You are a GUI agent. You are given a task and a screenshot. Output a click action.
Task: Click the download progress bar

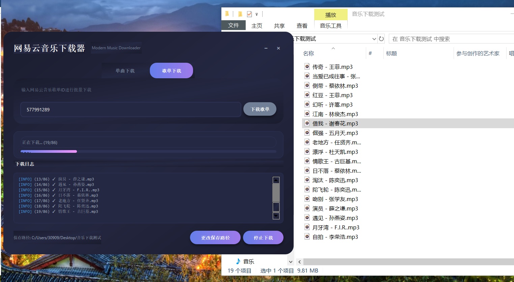[x=148, y=151]
